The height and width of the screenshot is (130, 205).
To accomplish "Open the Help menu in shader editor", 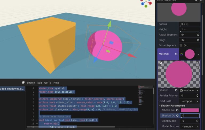I will coord(56,83).
